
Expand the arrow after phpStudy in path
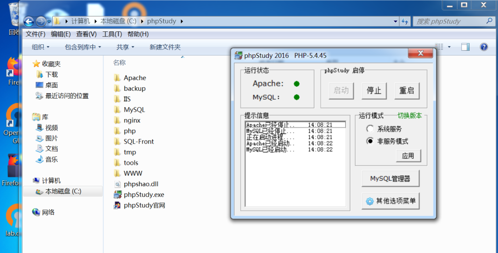182,21
